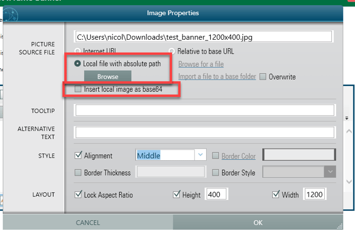The image size is (355, 242).
Task: Click the picture source file path field
Action: click(x=204, y=37)
